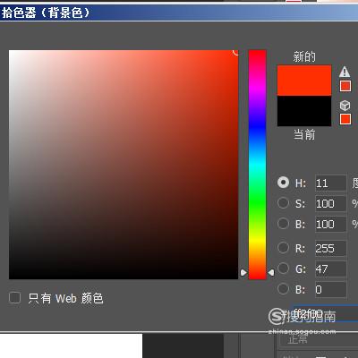This screenshot has height=358, width=358.
Task: Click the S saturation value field
Action: (x=331, y=203)
